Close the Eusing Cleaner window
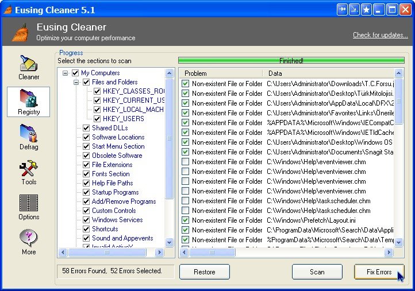The image size is (415, 291). pyautogui.click(x=405, y=10)
